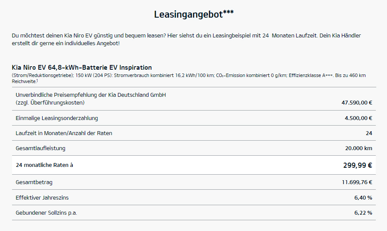387x231 pixels.
Task: Click the footnote 1 after Reichweite
Action: point(37,80)
